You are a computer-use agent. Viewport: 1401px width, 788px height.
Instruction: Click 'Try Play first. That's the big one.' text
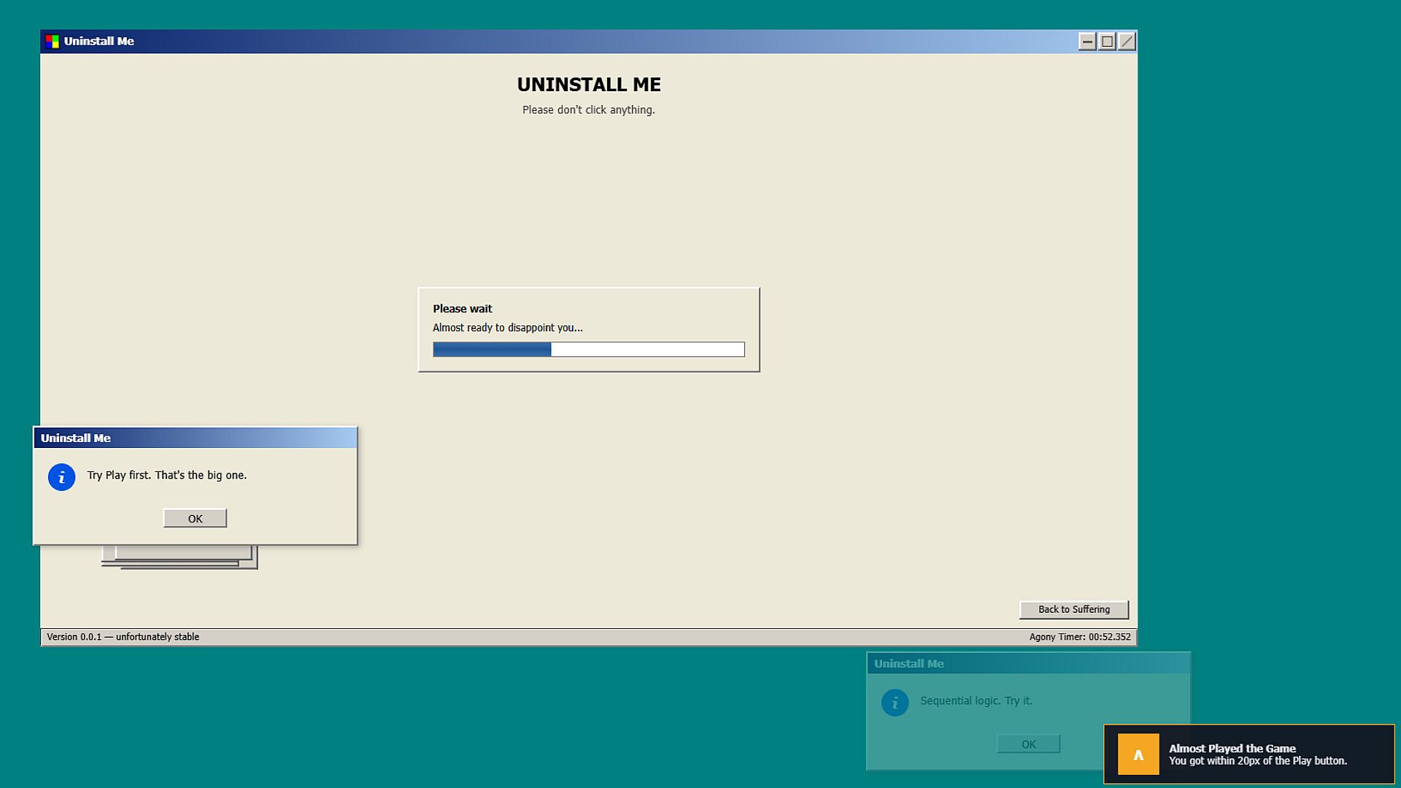click(167, 475)
